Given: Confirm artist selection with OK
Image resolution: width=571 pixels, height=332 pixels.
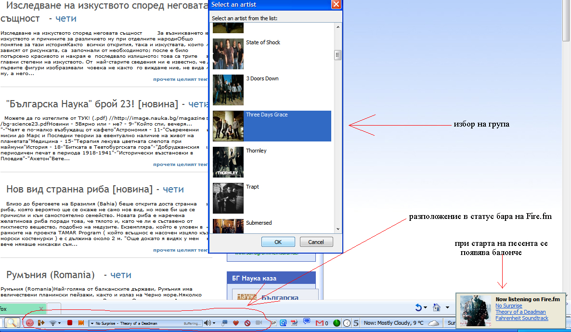Looking at the screenshot, I should [x=278, y=242].
